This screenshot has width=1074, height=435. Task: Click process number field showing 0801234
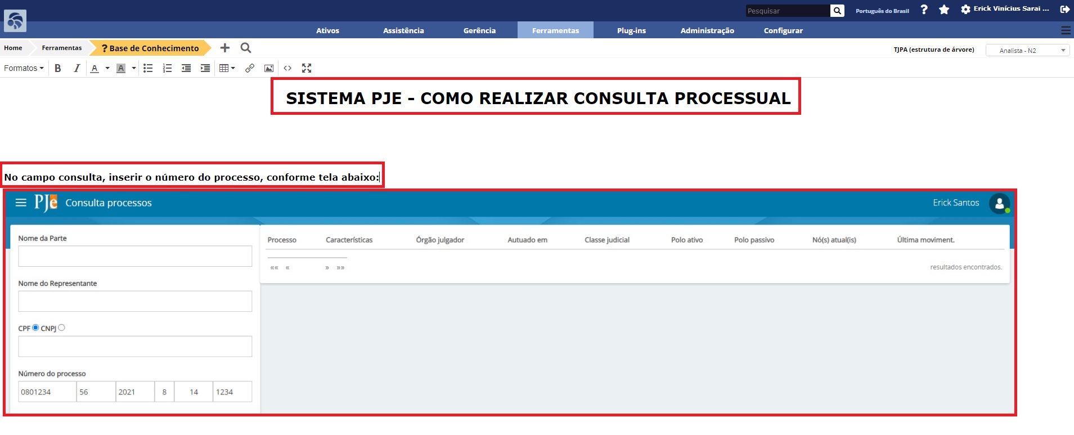[47, 392]
